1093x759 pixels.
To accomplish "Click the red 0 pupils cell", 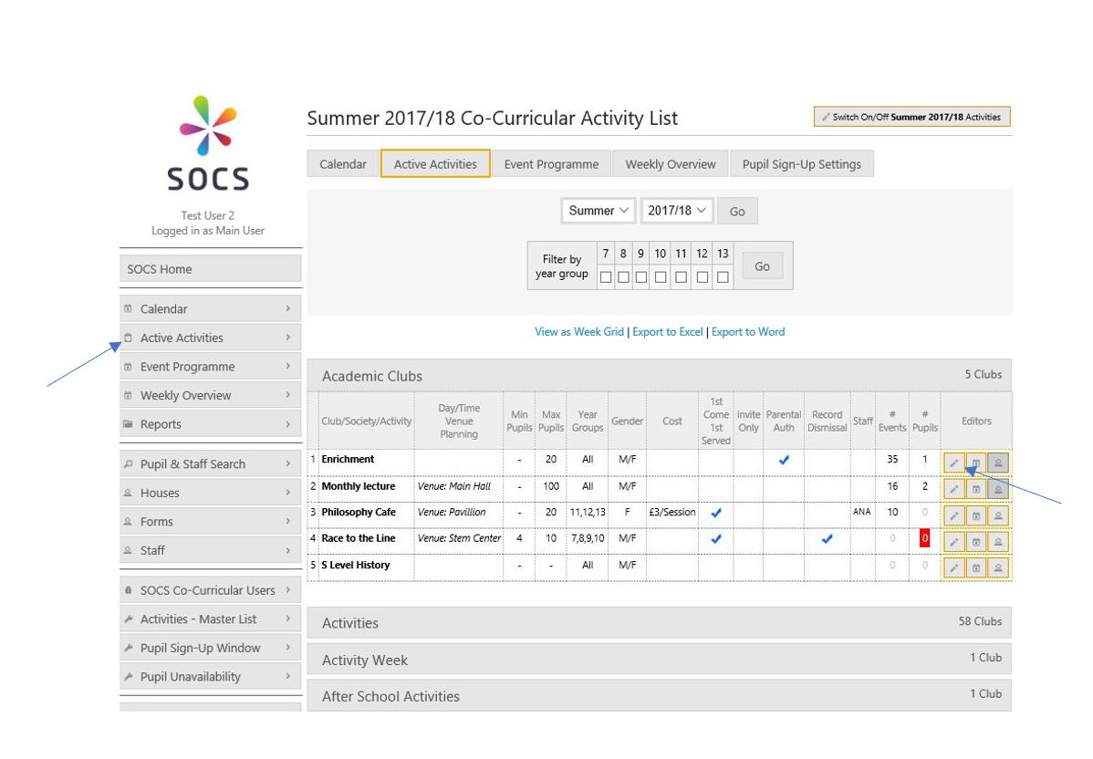I will pyautogui.click(x=924, y=538).
